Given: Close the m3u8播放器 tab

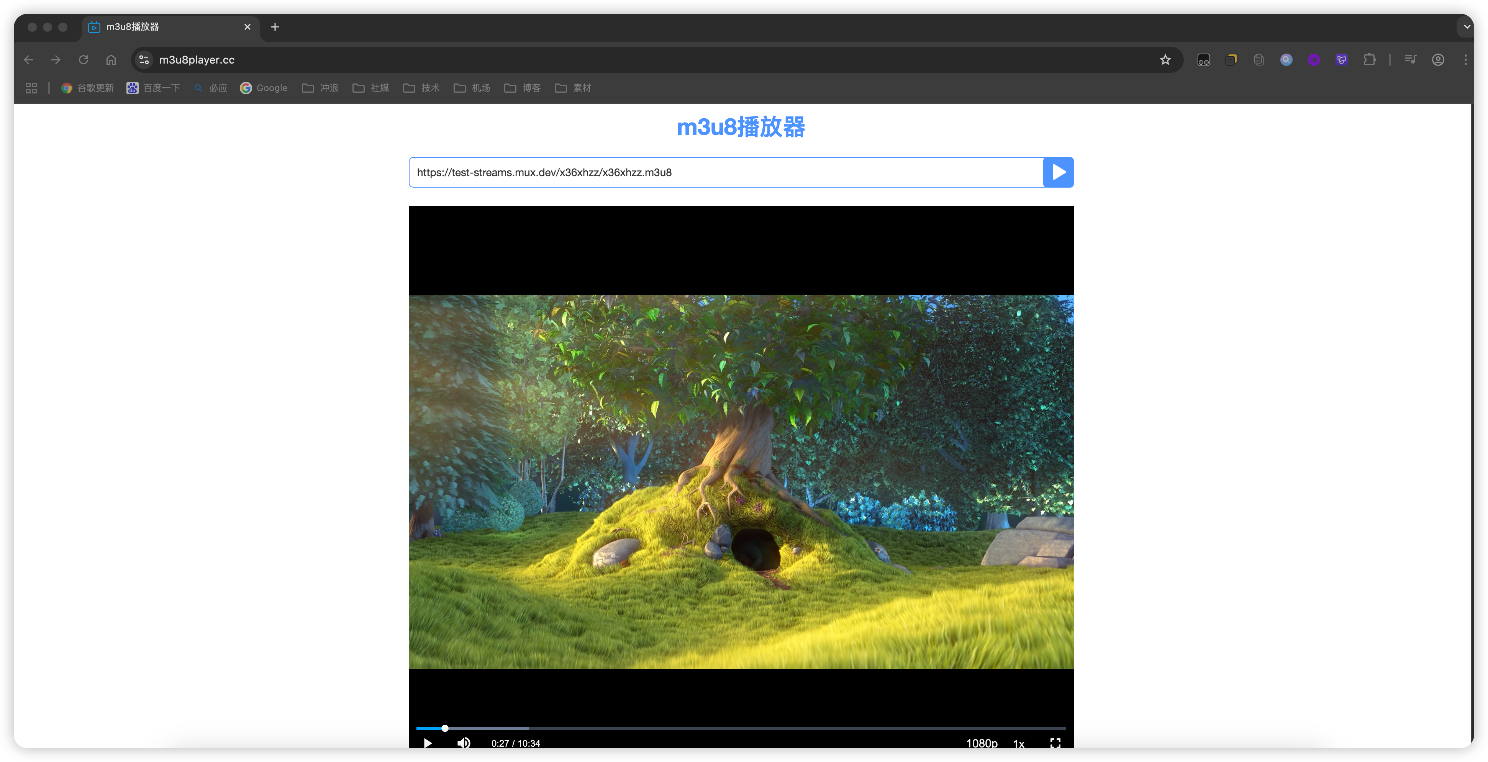Looking at the screenshot, I should (x=247, y=27).
